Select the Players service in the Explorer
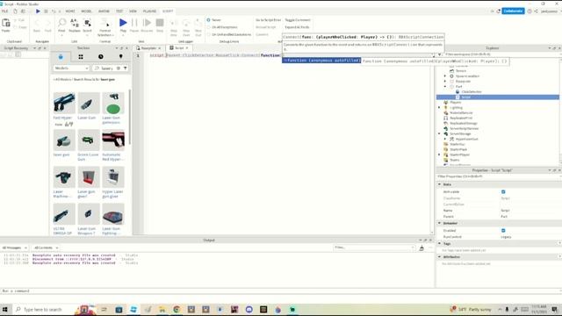 point(455,103)
